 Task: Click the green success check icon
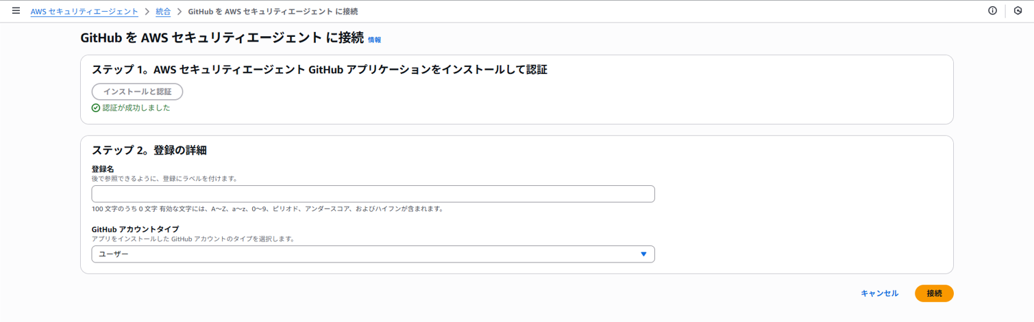96,108
